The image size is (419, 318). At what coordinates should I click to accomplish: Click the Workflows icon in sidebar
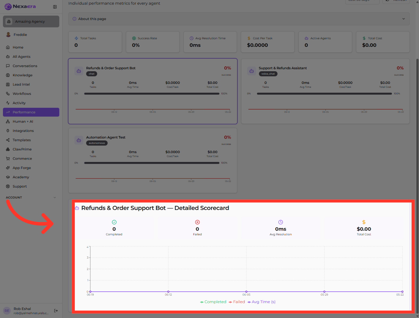coord(8,94)
